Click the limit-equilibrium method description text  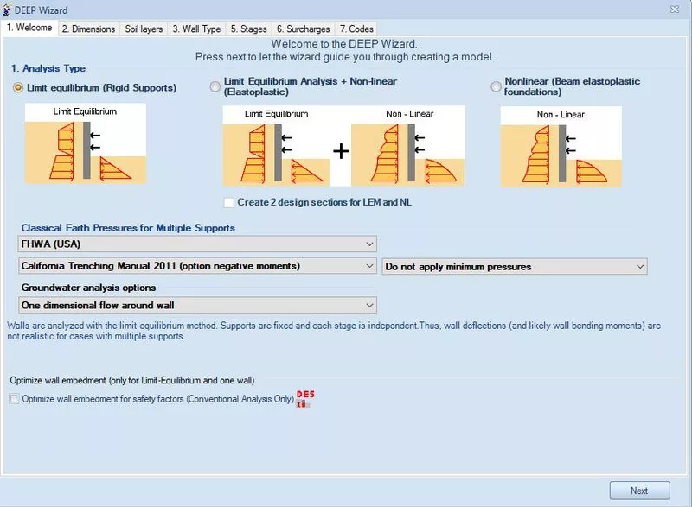click(x=334, y=331)
